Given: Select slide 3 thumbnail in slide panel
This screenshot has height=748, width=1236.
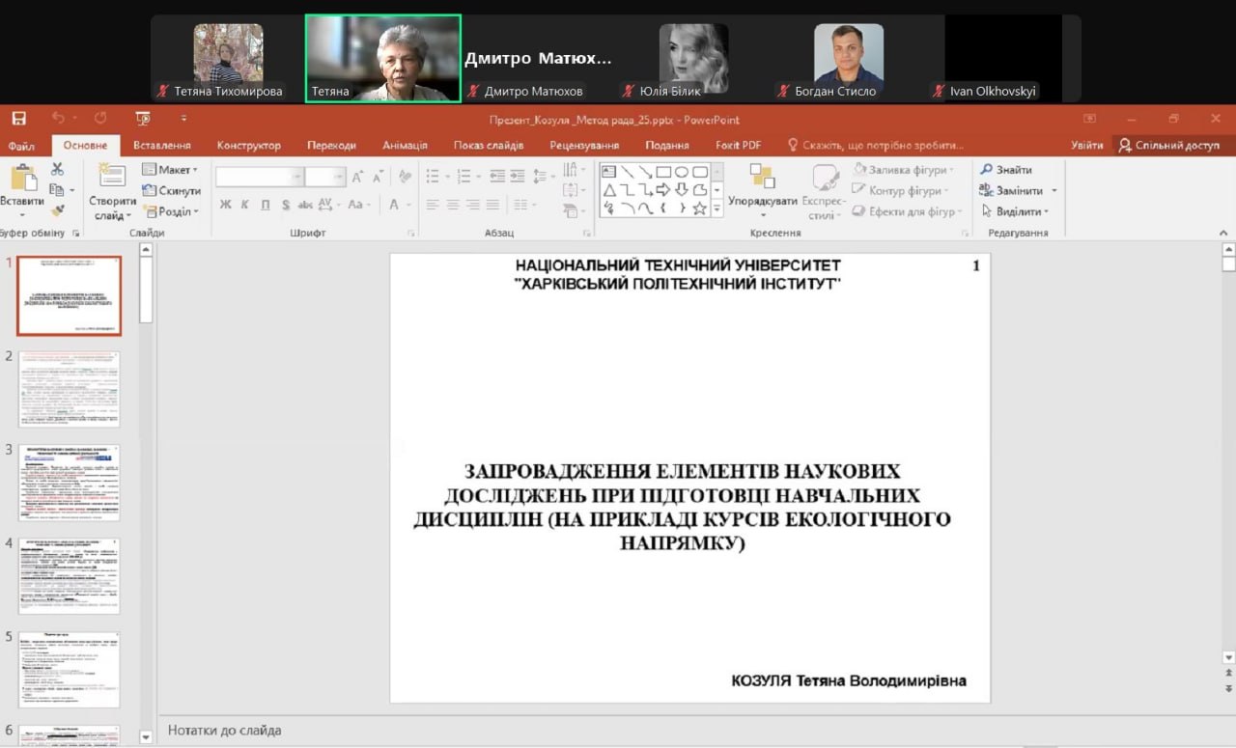Looking at the screenshot, I should point(70,483).
